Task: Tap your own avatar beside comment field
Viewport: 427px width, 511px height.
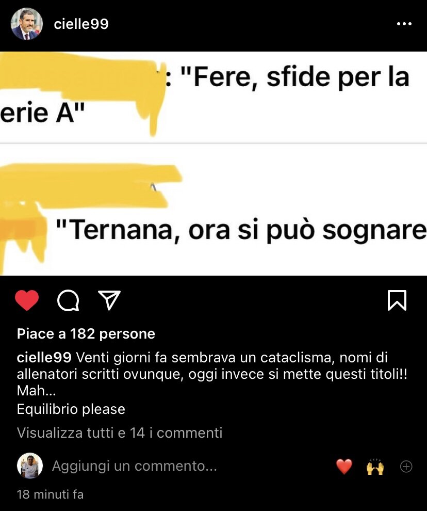Action: [x=30, y=466]
